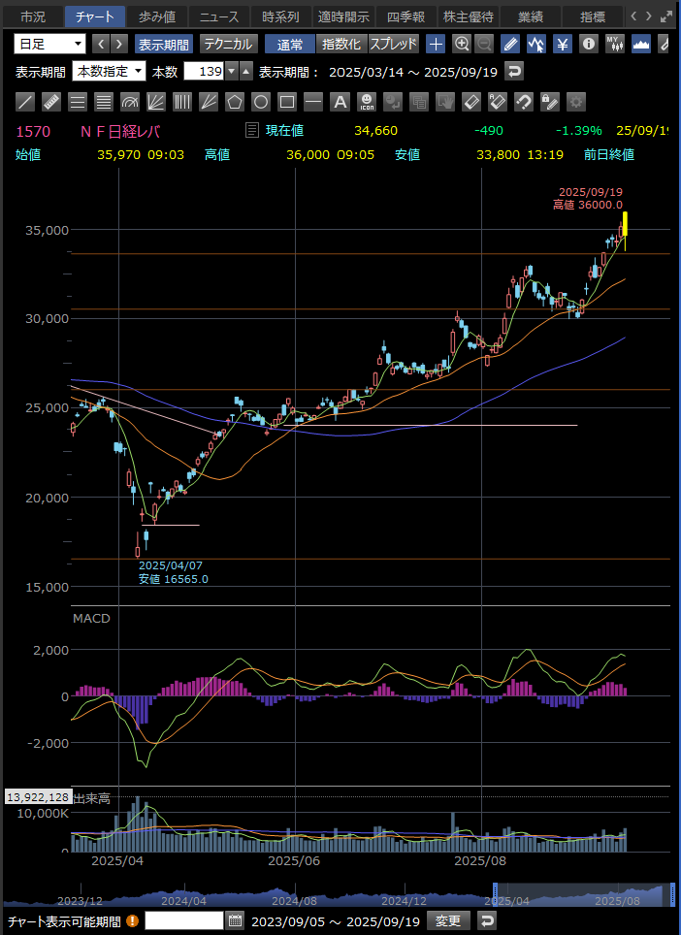Open the yen currency icon
This screenshot has width=681, height=935.
point(563,44)
